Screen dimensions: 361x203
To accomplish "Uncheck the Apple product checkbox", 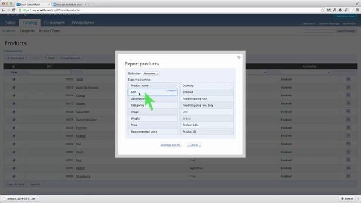I will pos(14,79).
